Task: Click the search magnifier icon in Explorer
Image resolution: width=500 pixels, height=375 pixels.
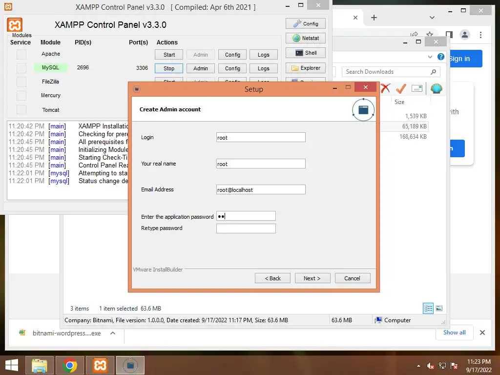Action: (433, 72)
